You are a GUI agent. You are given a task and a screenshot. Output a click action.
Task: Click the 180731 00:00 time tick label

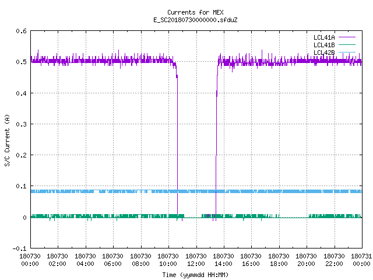tap(361, 260)
